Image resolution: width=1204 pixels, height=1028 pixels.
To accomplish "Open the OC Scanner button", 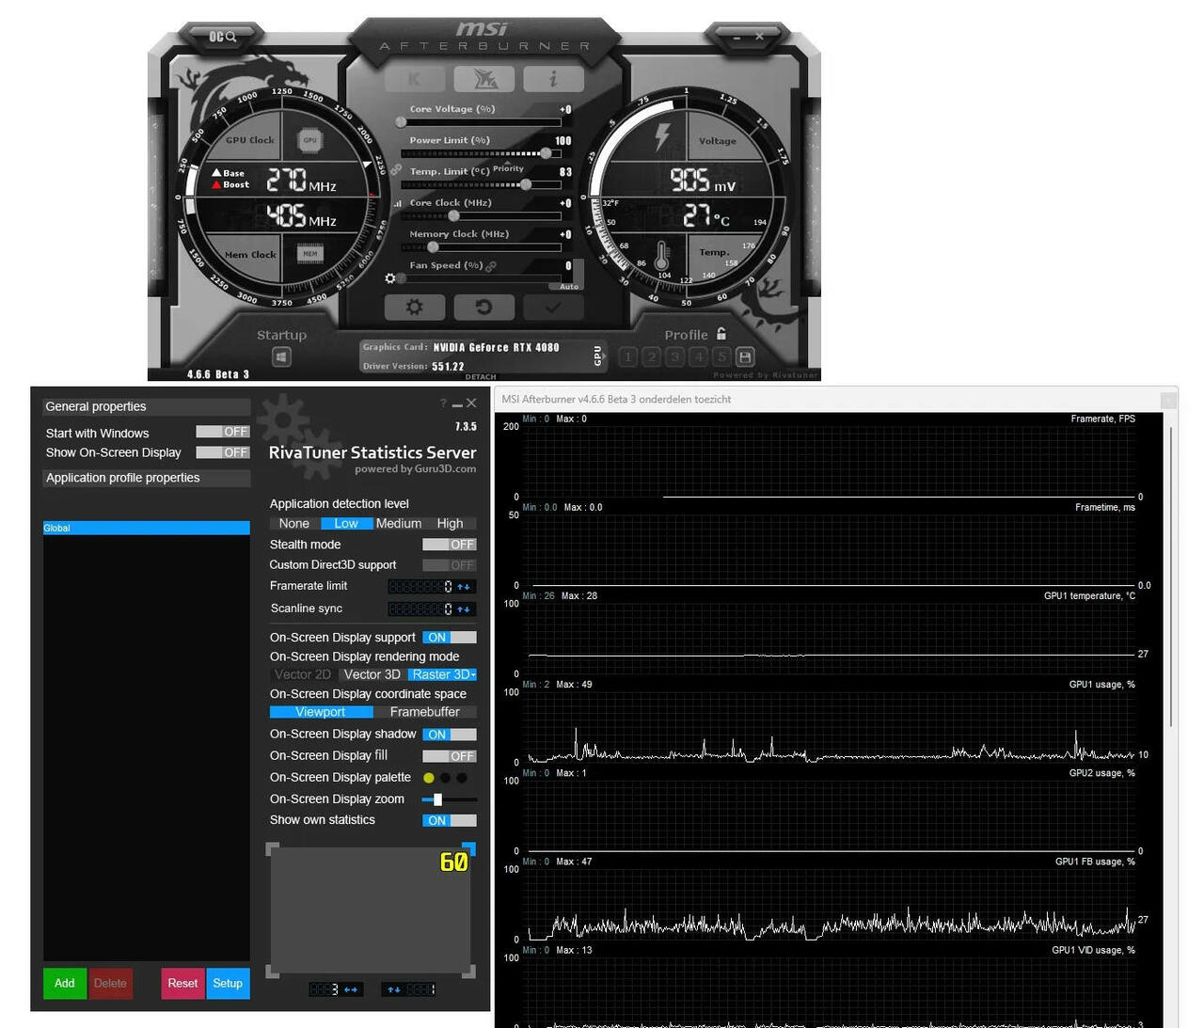I will coord(222,37).
